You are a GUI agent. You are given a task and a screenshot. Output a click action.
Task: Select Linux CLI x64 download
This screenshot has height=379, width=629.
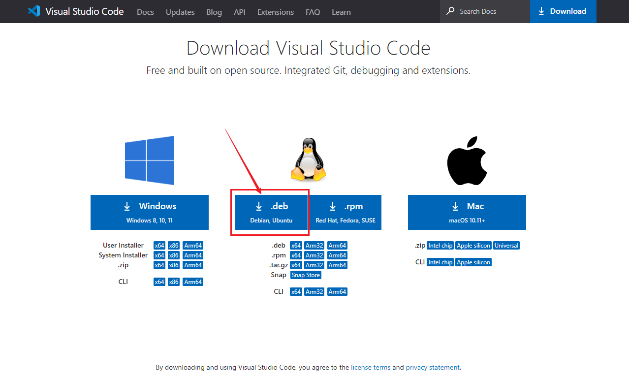296,292
